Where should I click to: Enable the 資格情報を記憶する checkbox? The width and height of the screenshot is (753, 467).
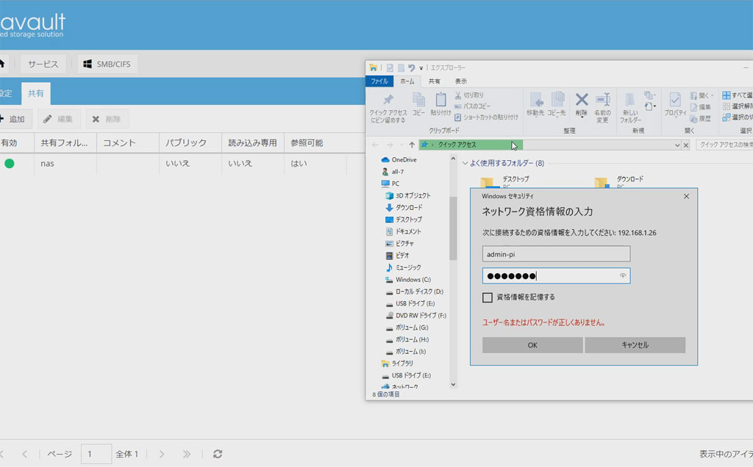click(x=488, y=297)
